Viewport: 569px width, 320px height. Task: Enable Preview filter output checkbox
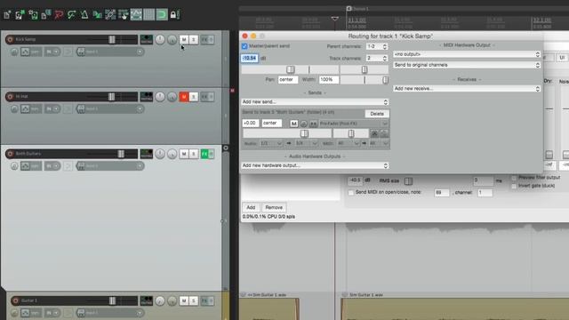tap(514, 178)
